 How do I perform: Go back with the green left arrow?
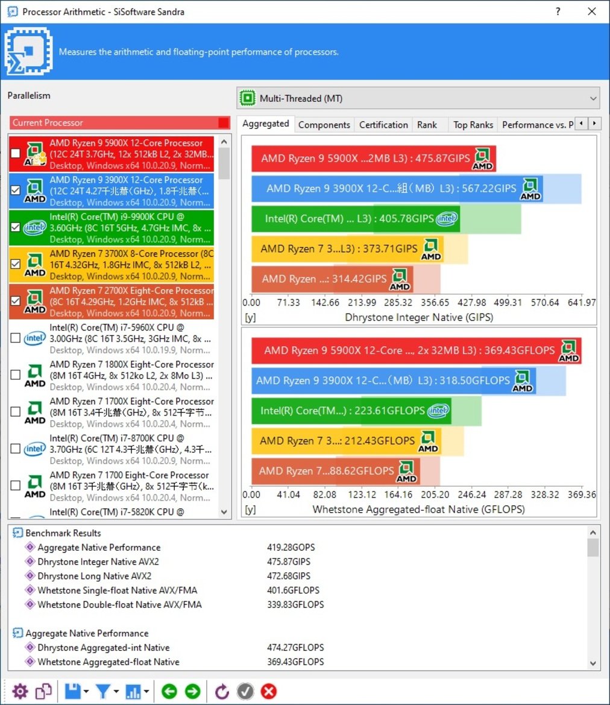pyautogui.click(x=169, y=692)
